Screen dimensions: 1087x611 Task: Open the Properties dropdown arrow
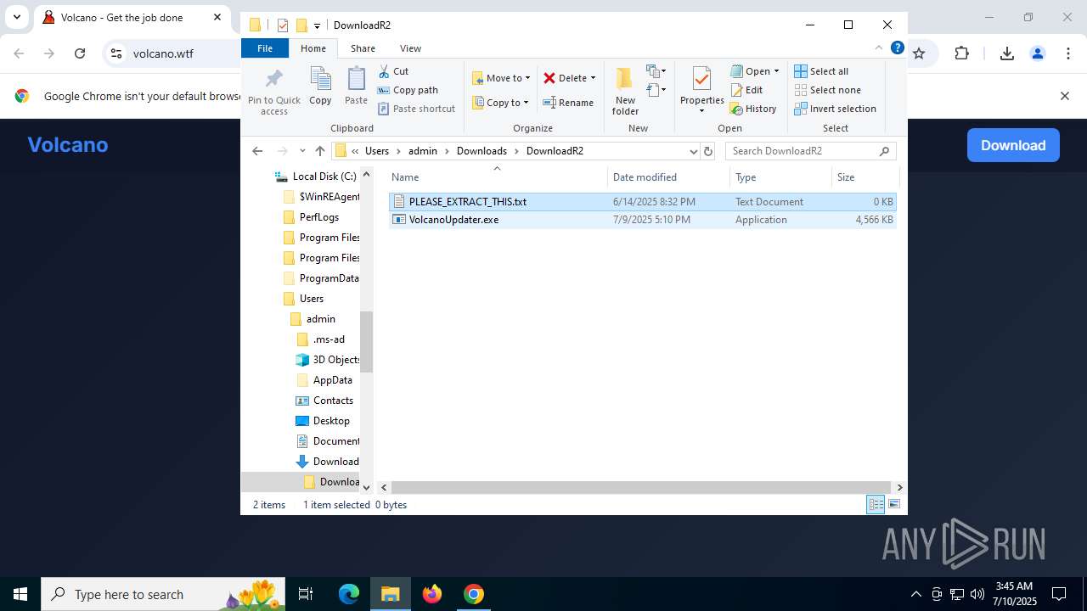coord(701,111)
